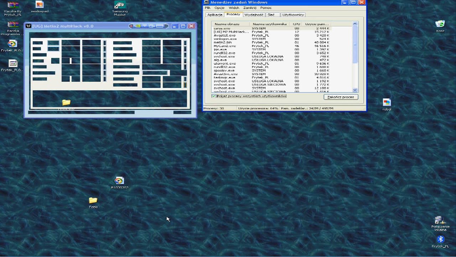
Task: Open the Paczka Programów archive icon
Action: click(x=13, y=28)
